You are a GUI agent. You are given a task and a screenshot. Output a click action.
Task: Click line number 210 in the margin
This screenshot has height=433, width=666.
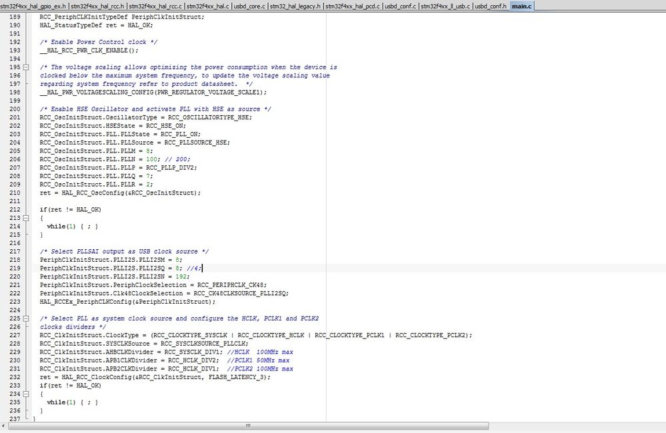tap(15, 193)
